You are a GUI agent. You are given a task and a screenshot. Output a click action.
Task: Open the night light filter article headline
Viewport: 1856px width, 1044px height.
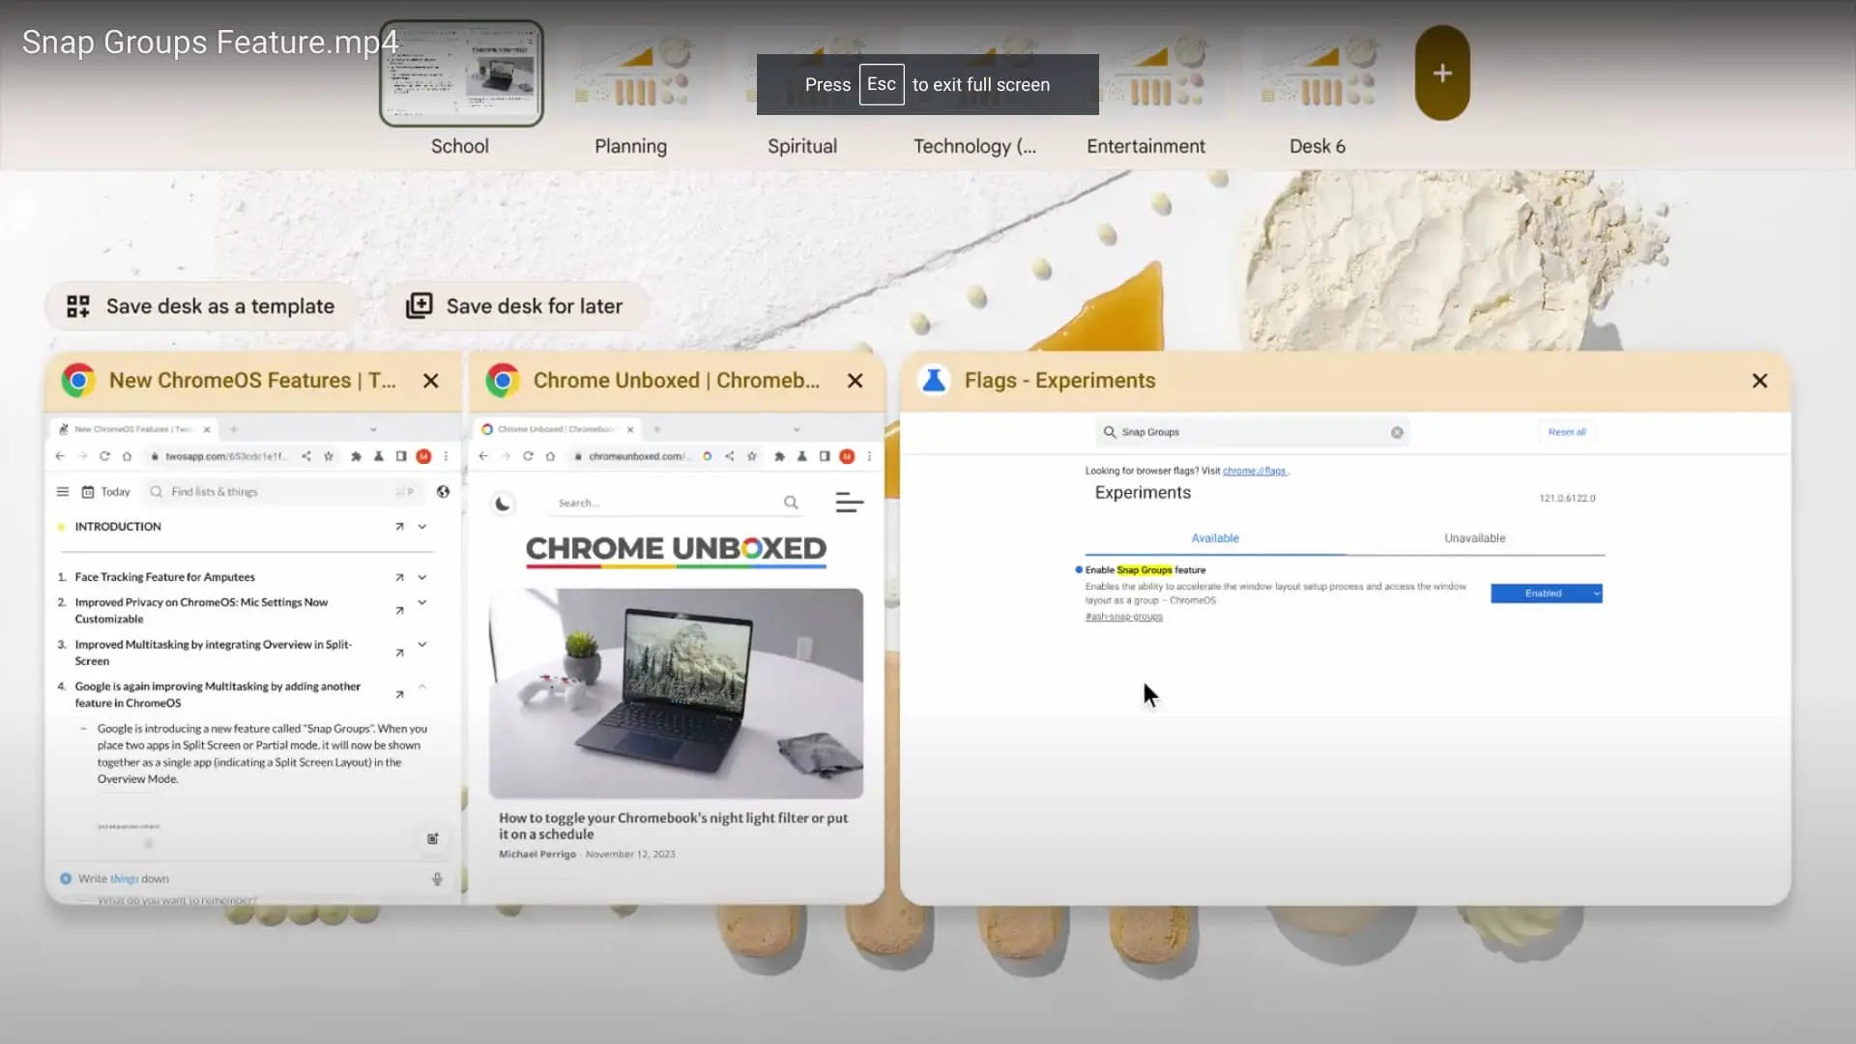(x=674, y=826)
